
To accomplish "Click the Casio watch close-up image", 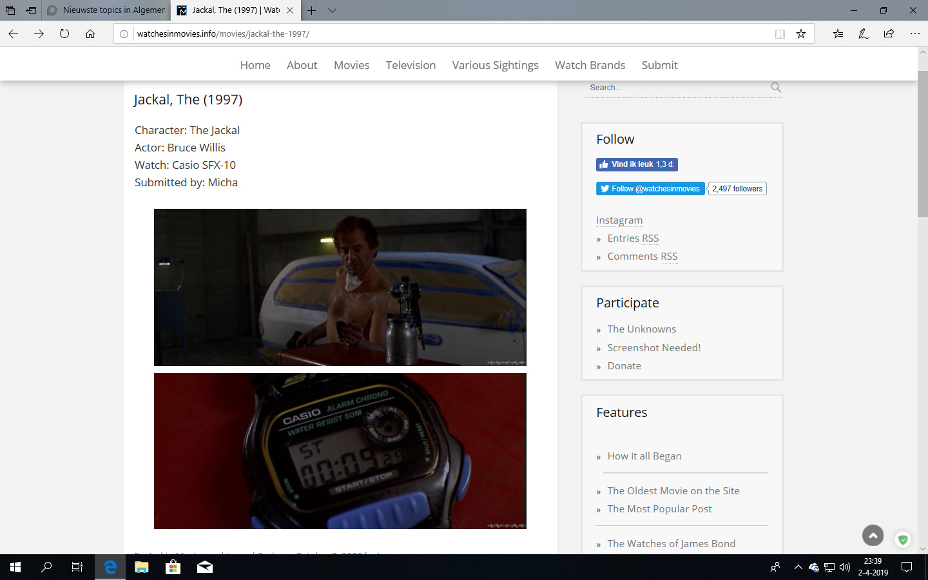I will (340, 451).
